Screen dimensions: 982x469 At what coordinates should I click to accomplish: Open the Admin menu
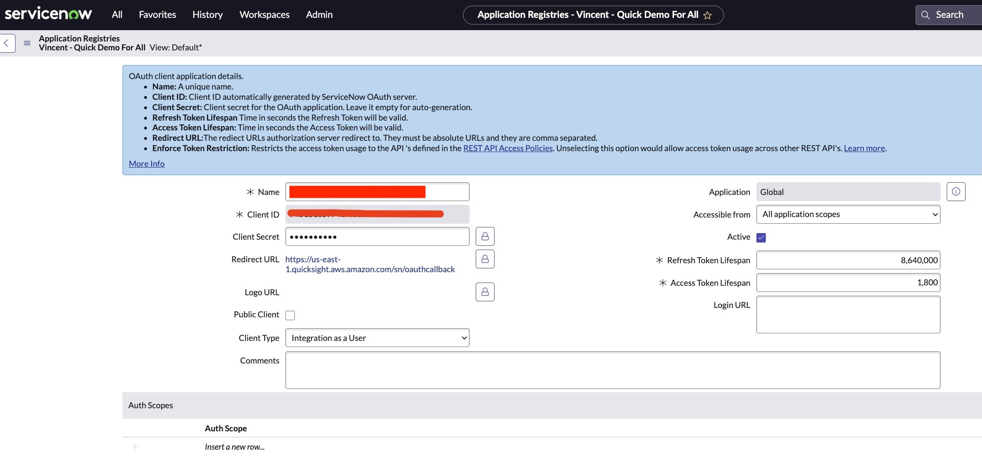coord(319,15)
